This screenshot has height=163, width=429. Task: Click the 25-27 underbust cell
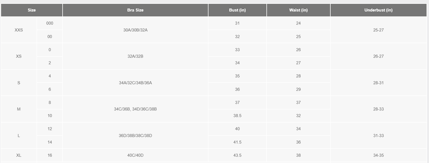[x=378, y=30]
